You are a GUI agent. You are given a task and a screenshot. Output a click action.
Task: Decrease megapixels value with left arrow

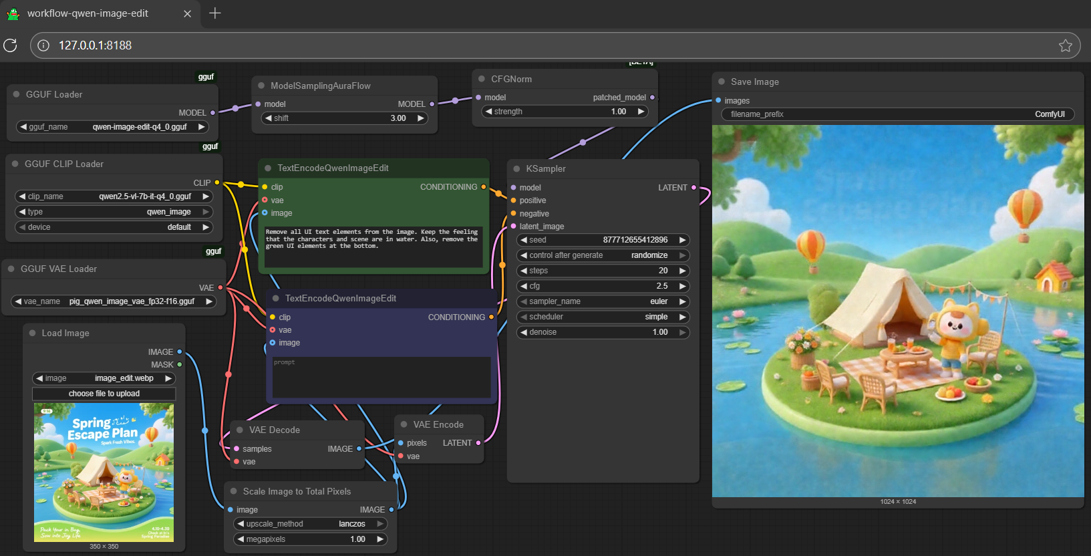pos(241,539)
